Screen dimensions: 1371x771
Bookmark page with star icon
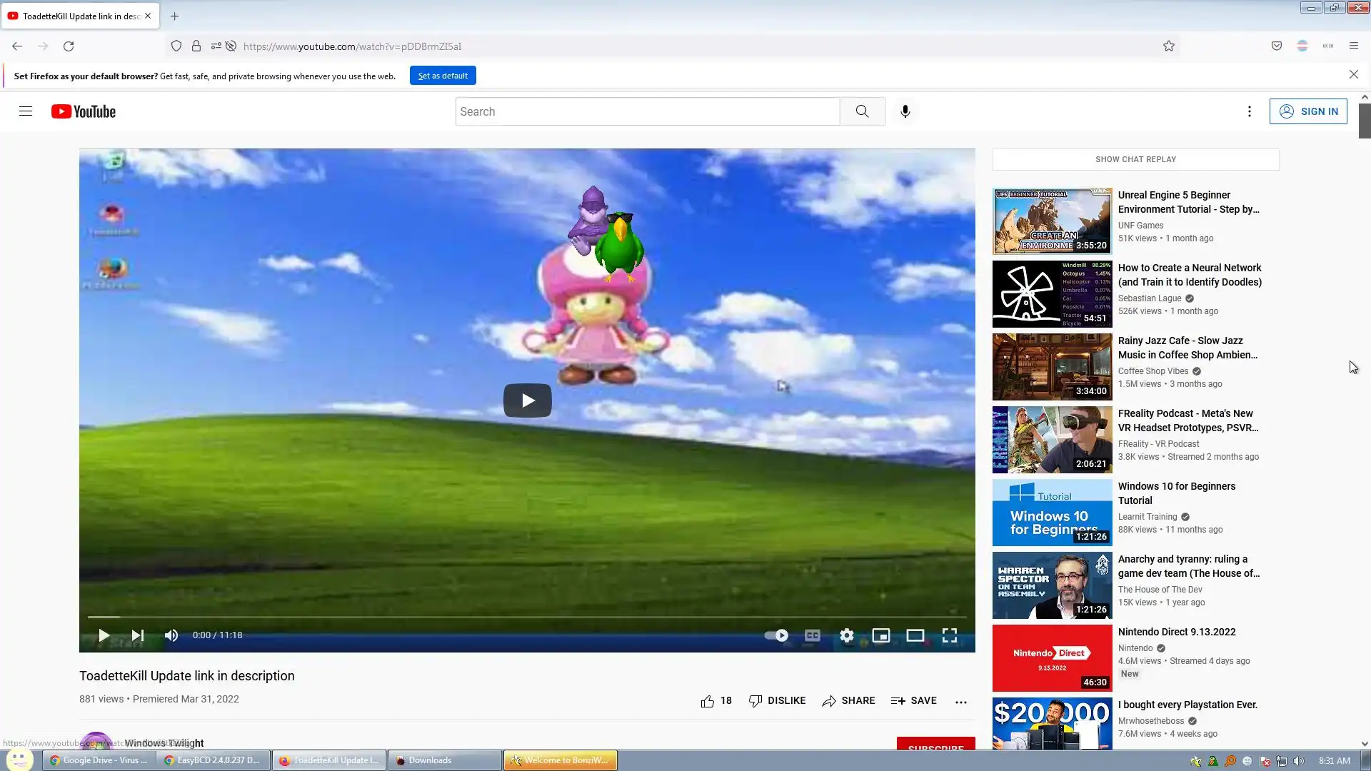click(x=1168, y=46)
